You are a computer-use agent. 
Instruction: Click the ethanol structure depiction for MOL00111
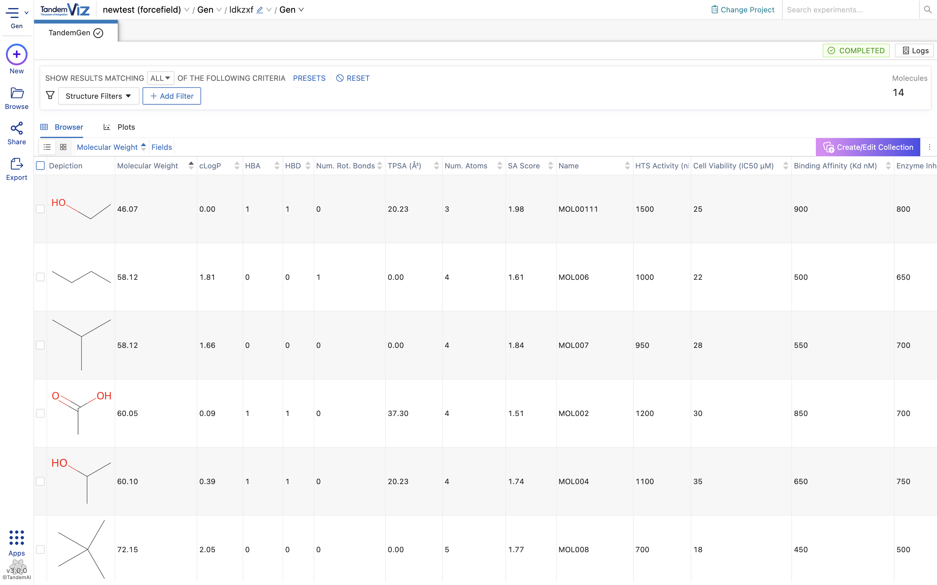[x=81, y=209]
